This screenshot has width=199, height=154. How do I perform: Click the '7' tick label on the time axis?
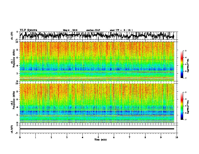point(130,137)
